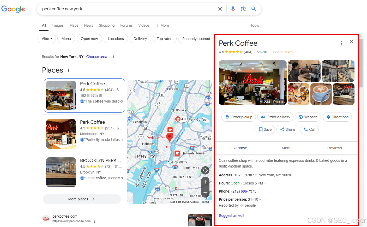Switch to the News search tab
This screenshot has height=227, width=367.
click(89, 25)
